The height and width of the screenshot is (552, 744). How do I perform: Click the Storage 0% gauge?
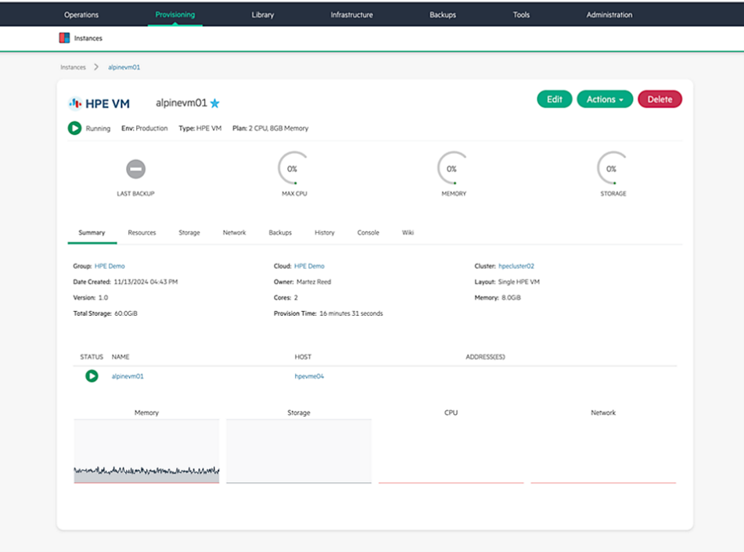click(x=613, y=168)
